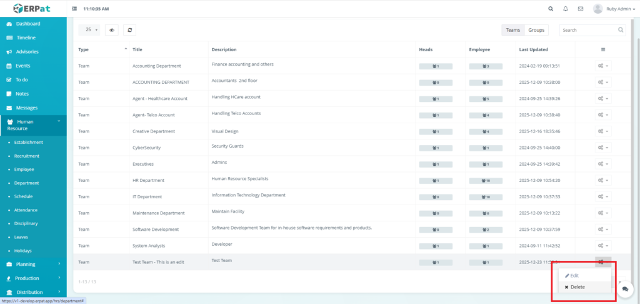Click the Search input field

tap(587, 30)
